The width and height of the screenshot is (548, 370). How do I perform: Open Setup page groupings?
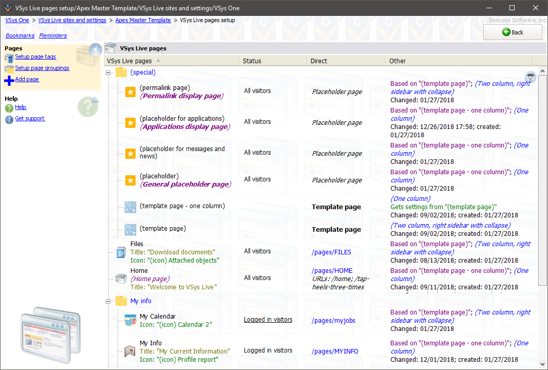coord(42,68)
